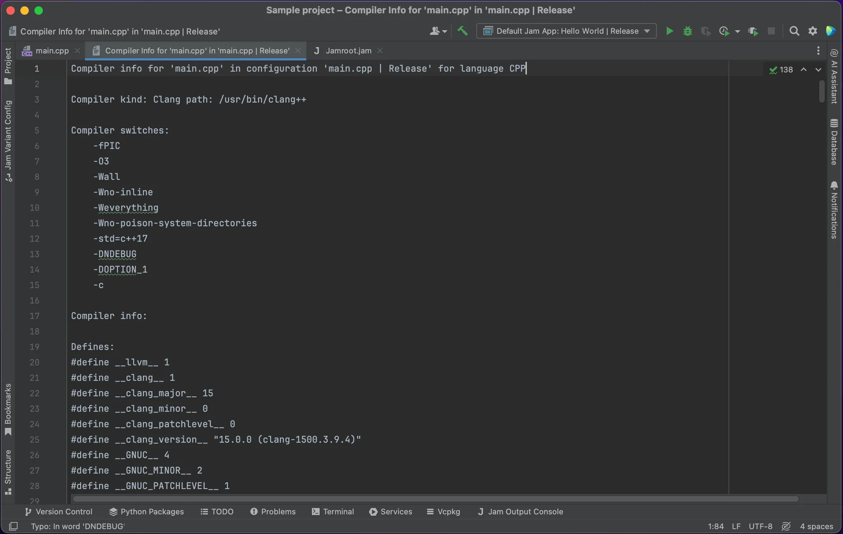Open the editor tabs more-options menu

[818, 51]
